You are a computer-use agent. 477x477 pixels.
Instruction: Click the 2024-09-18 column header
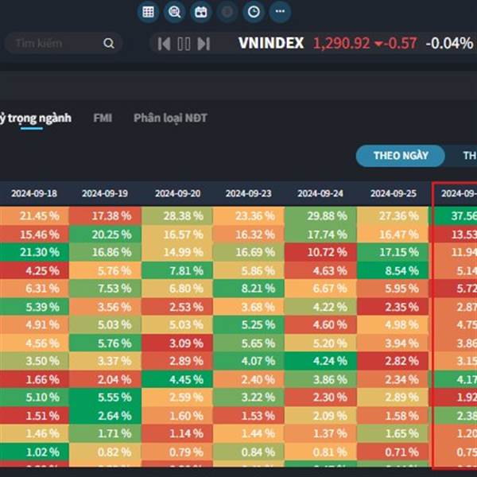(x=34, y=193)
